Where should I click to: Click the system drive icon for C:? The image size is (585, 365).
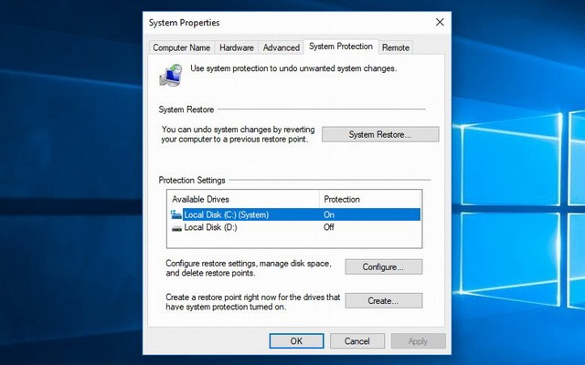tap(176, 214)
